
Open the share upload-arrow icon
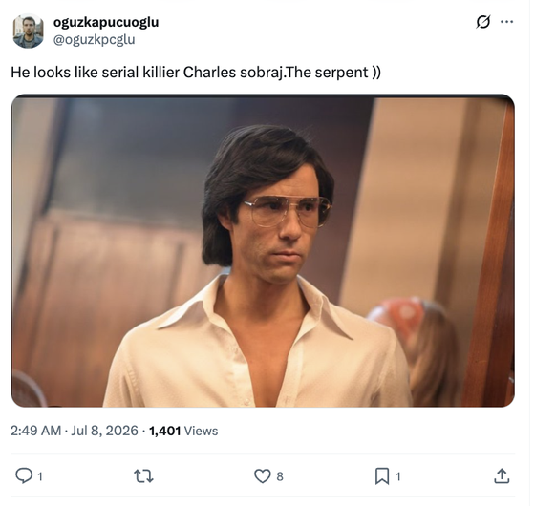click(502, 475)
